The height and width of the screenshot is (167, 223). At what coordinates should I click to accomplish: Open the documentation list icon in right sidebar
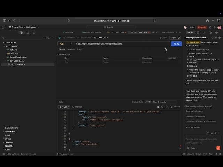coord(198,33)
